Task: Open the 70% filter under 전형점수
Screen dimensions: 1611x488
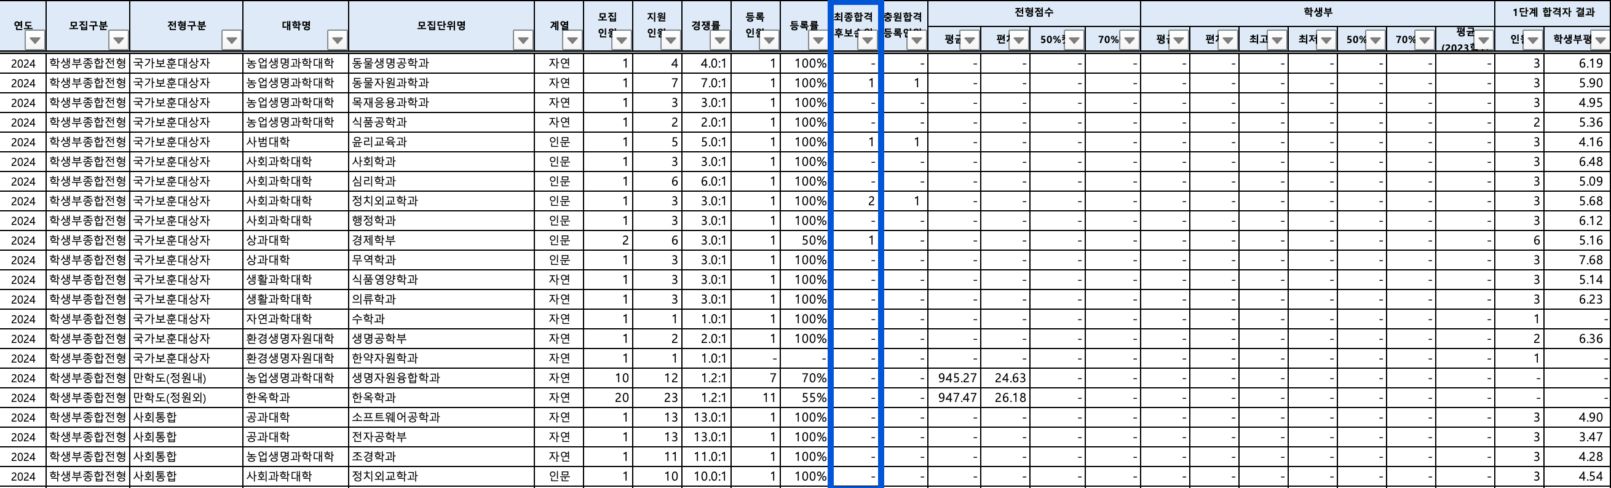Action: tap(1130, 41)
